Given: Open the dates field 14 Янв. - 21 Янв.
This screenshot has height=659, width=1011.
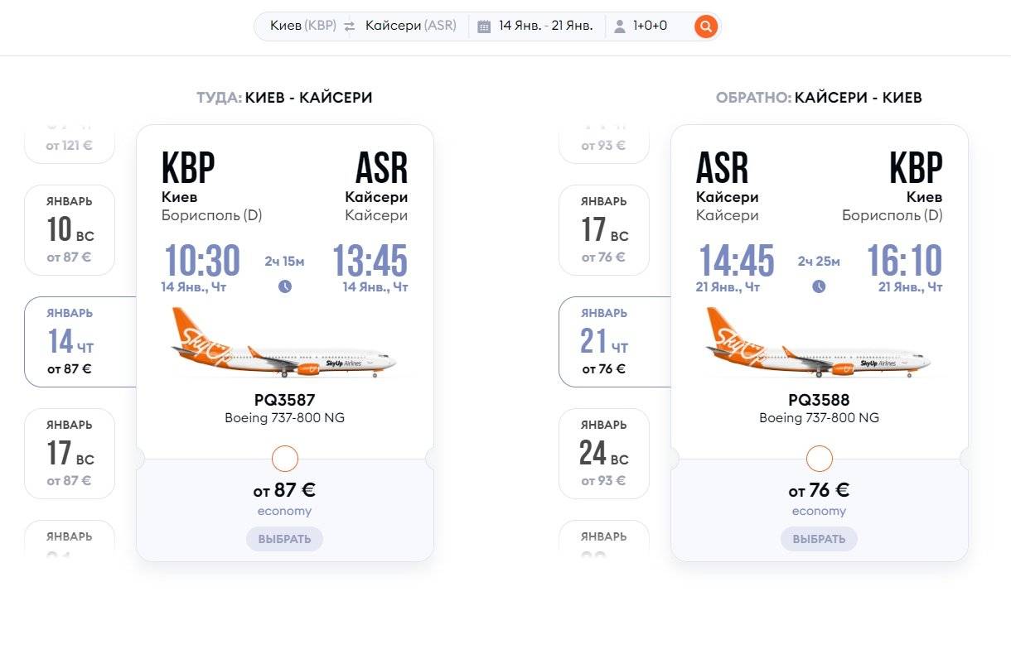Looking at the screenshot, I should click(x=545, y=26).
